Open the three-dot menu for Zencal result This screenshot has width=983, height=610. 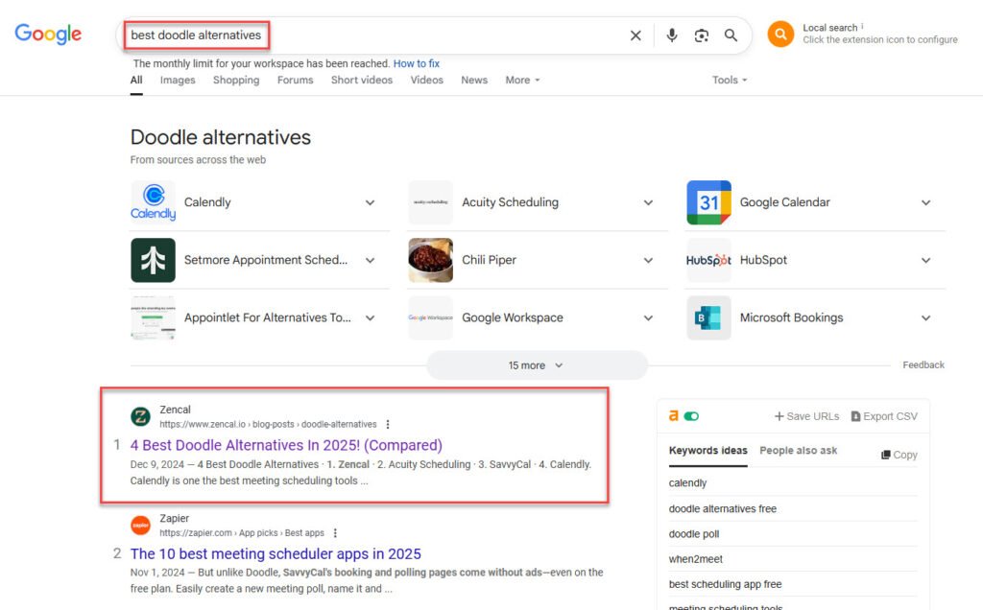click(x=388, y=425)
